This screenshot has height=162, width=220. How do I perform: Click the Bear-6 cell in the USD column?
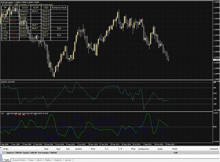point(46,11)
